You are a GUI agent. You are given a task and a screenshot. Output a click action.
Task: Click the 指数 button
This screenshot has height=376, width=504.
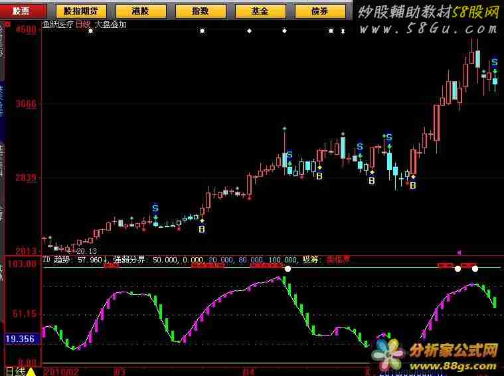tap(201, 11)
